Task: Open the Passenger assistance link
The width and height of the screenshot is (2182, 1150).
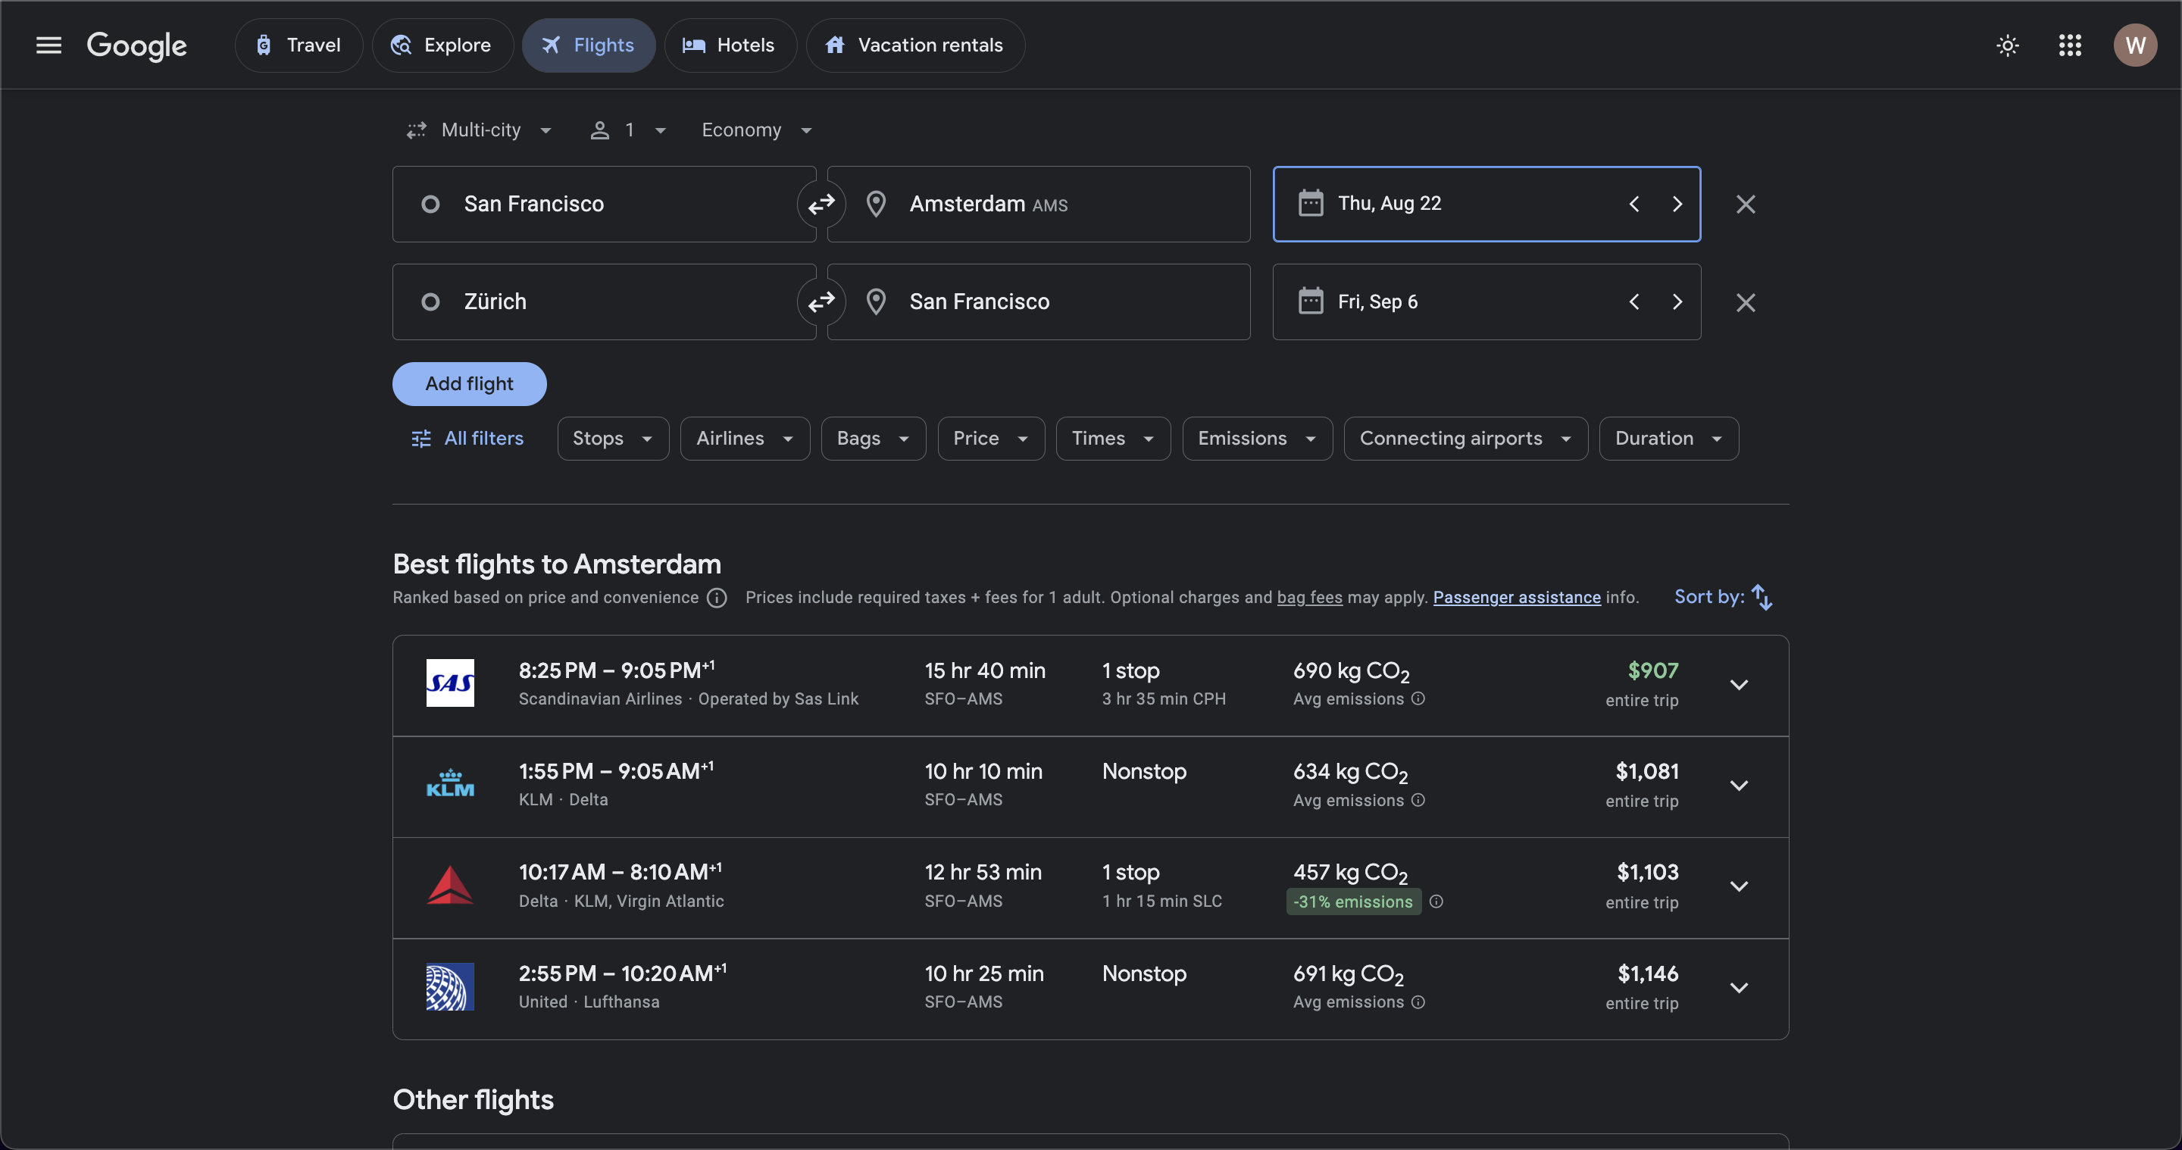Action: (1516, 598)
